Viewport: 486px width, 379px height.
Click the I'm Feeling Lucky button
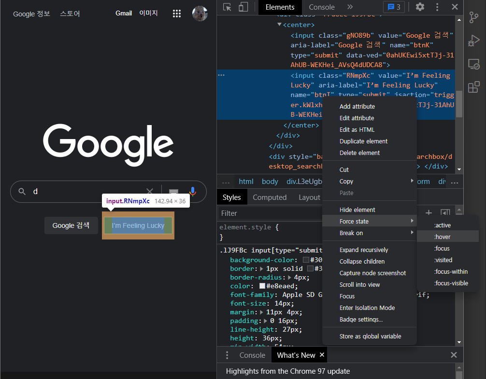(138, 225)
